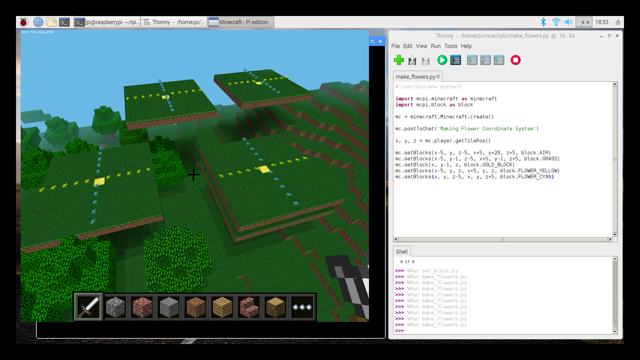Screen dimensions: 640x360
Task: Open inventory via the three-dots hotbar slot
Action: tap(302, 307)
